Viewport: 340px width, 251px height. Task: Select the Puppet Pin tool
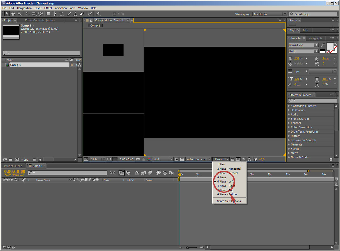point(98,14)
